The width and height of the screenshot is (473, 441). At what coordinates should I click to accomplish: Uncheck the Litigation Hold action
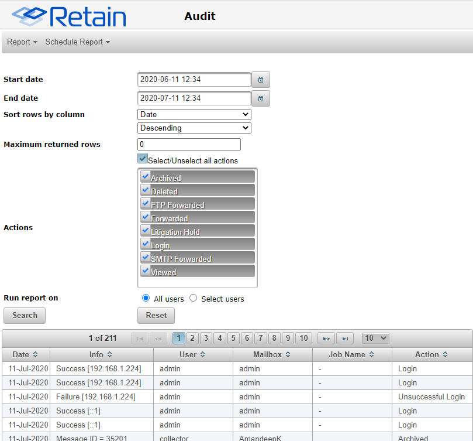146,230
